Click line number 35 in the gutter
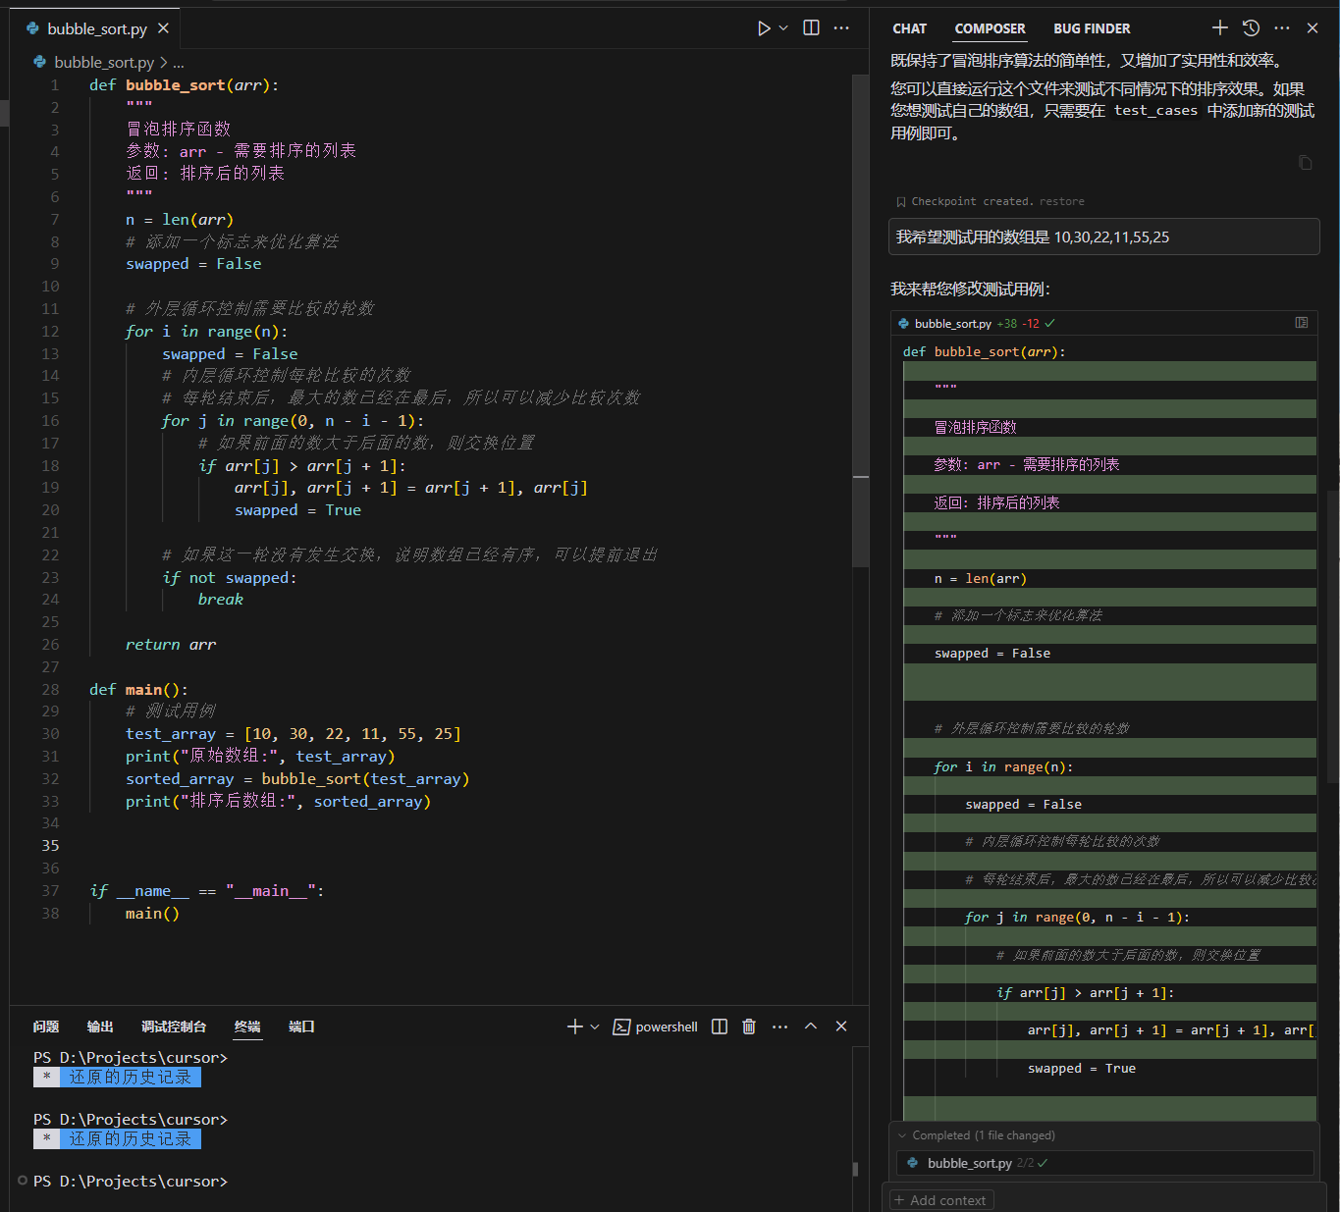This screenshot has width=1340, height=1212. [50, 846]
